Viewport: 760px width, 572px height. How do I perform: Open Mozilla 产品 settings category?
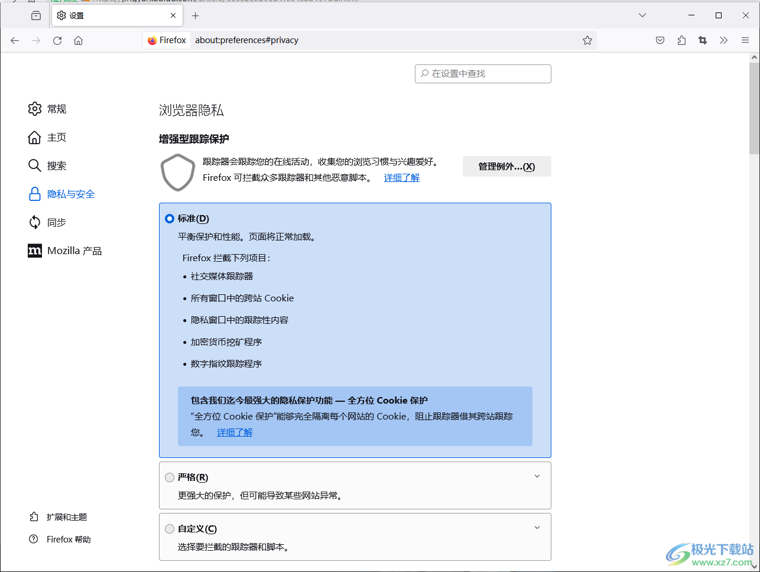click(65, 251)
